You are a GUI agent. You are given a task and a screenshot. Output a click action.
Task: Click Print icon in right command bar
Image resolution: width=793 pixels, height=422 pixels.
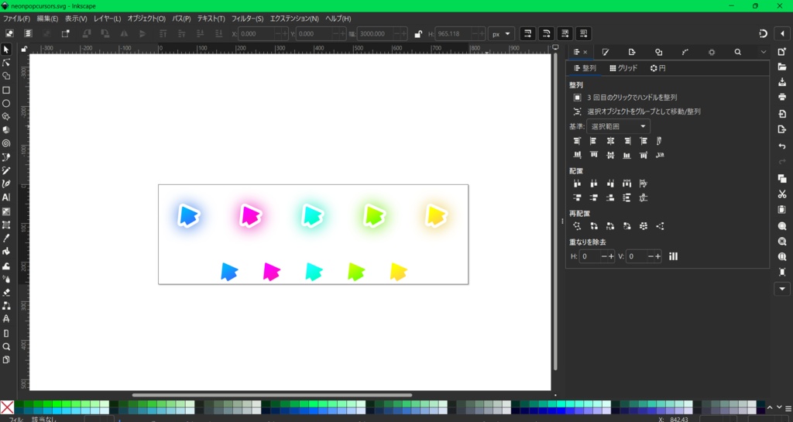(x=782, y=97)
